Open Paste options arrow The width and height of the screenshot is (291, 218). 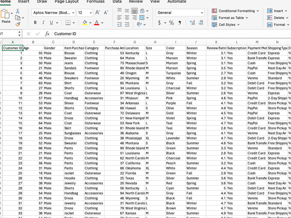tap(12, 13)
